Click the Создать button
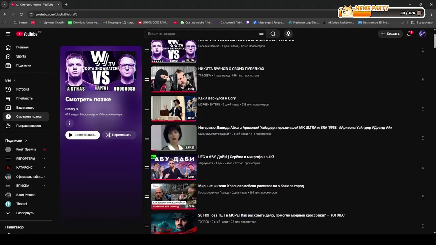 click(390, 34)
